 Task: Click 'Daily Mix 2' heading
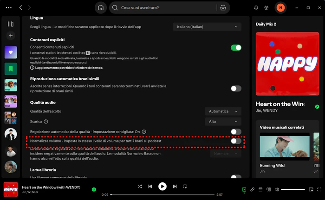click(266, 24)
